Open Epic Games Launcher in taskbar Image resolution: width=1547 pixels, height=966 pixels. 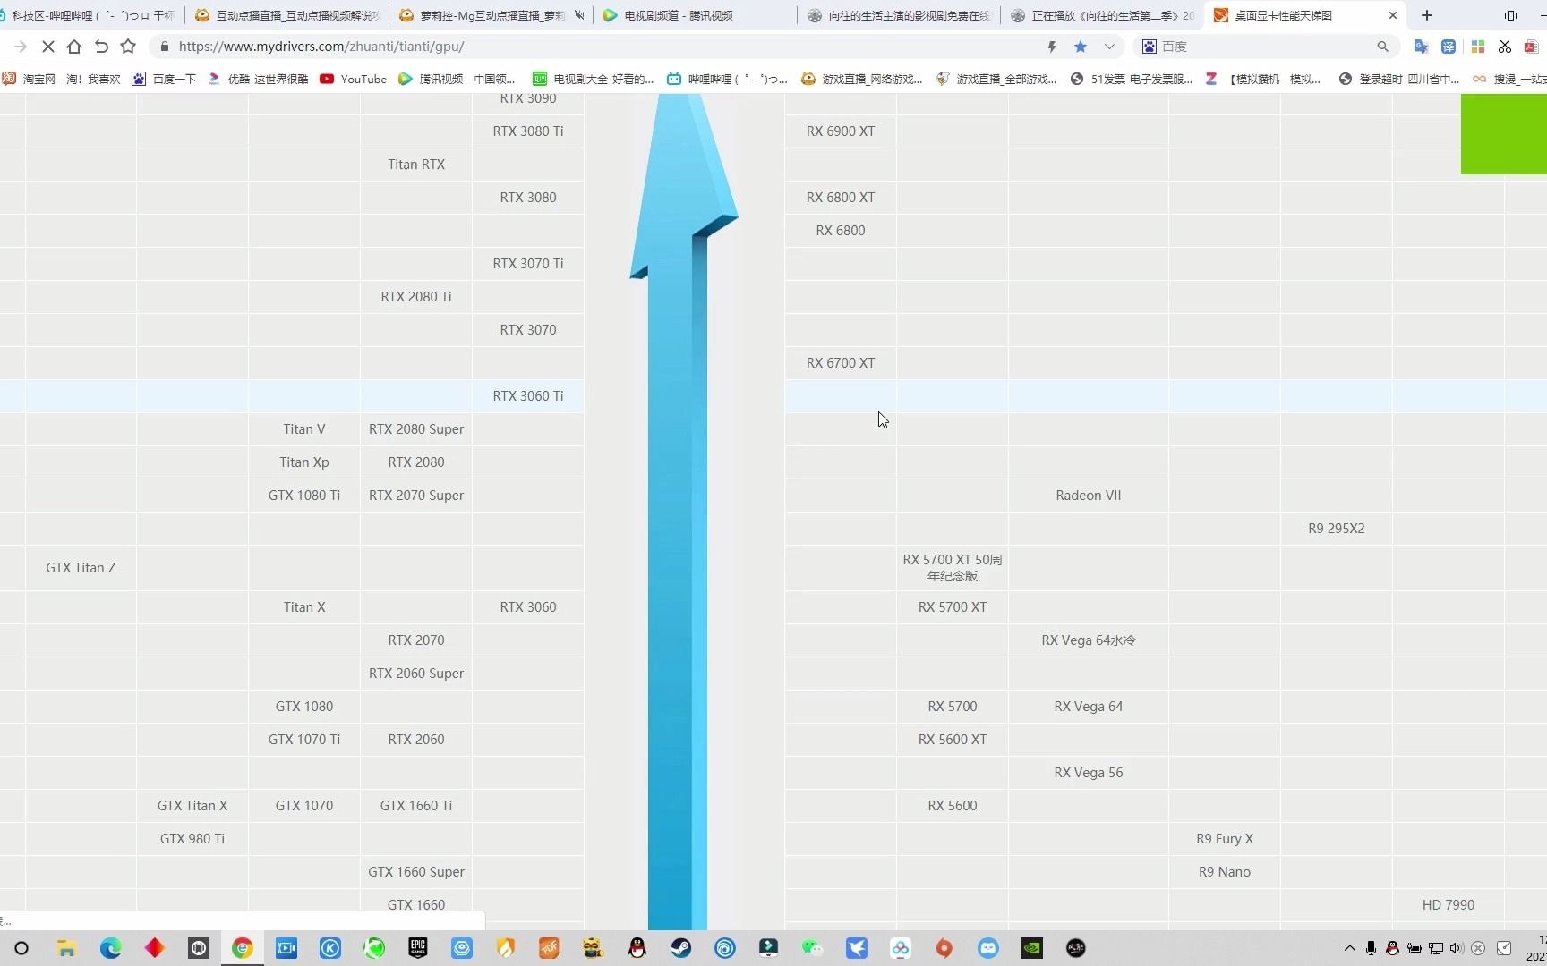(418, 948)
